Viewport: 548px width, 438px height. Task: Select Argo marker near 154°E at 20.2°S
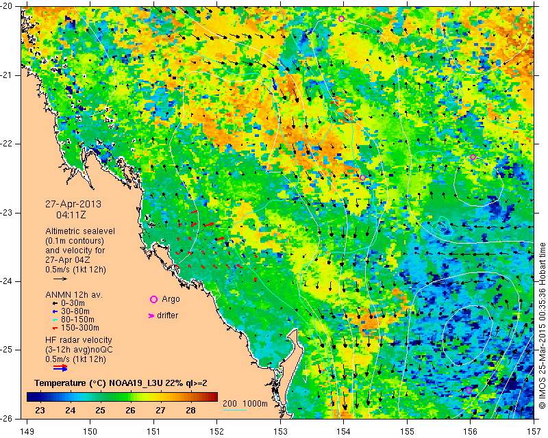341,18
